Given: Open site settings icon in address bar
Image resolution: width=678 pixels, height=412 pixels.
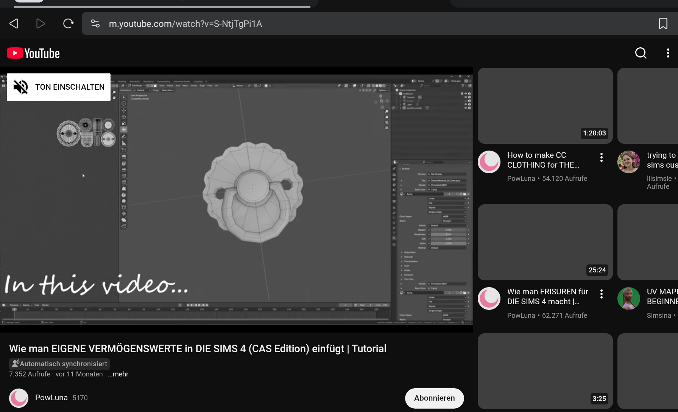Looking at the screenshot, I should 95,24.
